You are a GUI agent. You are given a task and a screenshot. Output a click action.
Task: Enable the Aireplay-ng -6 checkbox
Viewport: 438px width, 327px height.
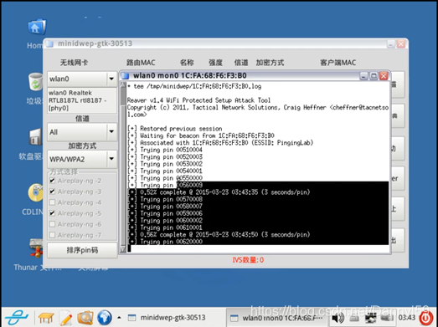click(52, 224)
